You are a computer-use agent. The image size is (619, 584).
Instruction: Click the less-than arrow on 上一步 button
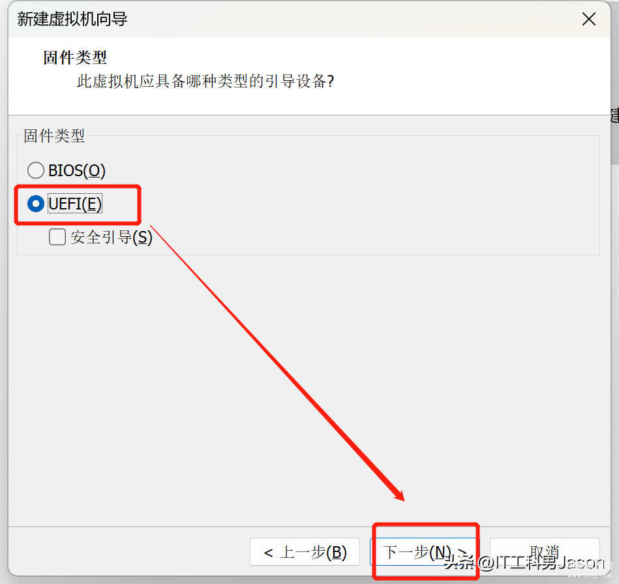269,553
